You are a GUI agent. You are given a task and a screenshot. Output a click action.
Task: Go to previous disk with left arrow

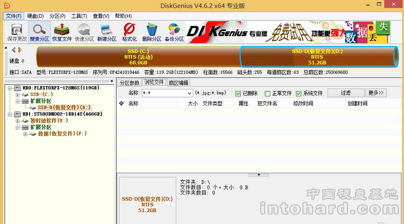14,50
